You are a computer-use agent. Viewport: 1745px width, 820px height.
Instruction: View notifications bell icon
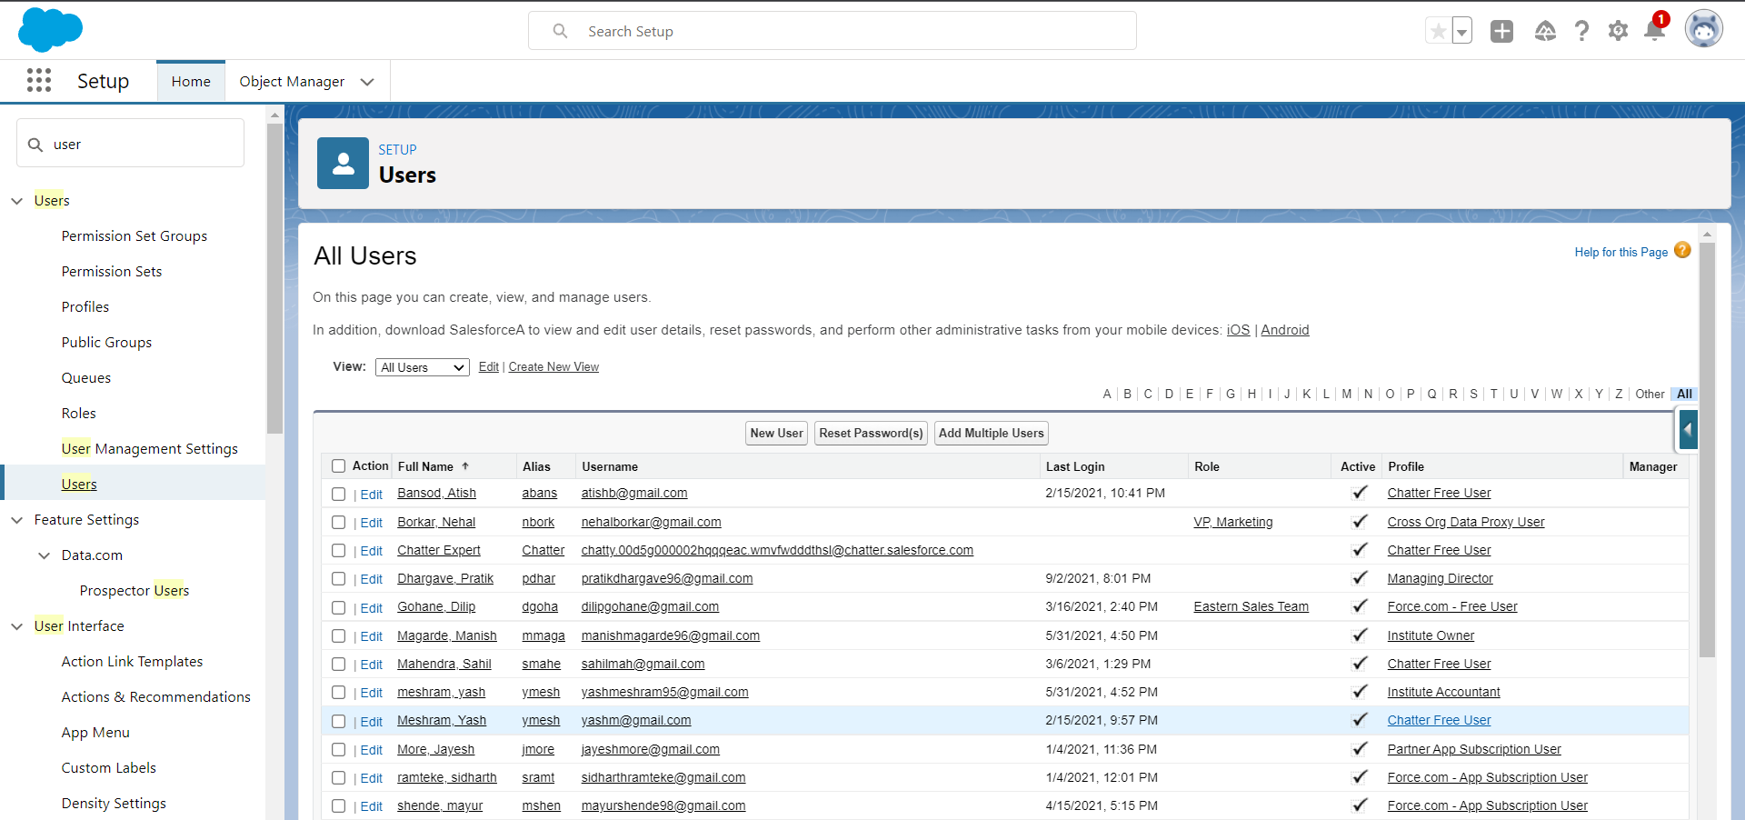[x=1654, y=32]
